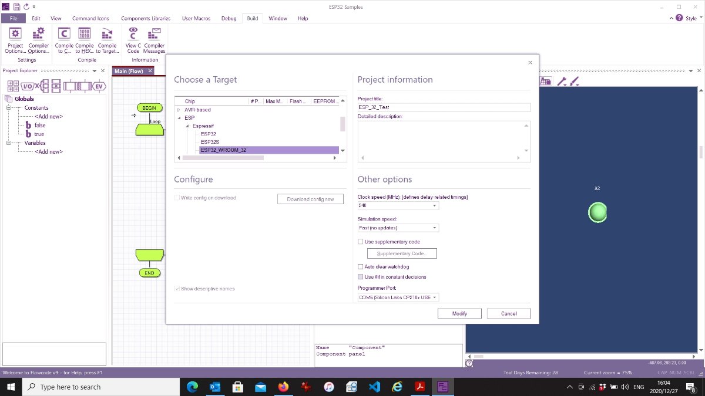Select the green LED component A2
Viewport: 705px width, 396px height.
point(597,212)
